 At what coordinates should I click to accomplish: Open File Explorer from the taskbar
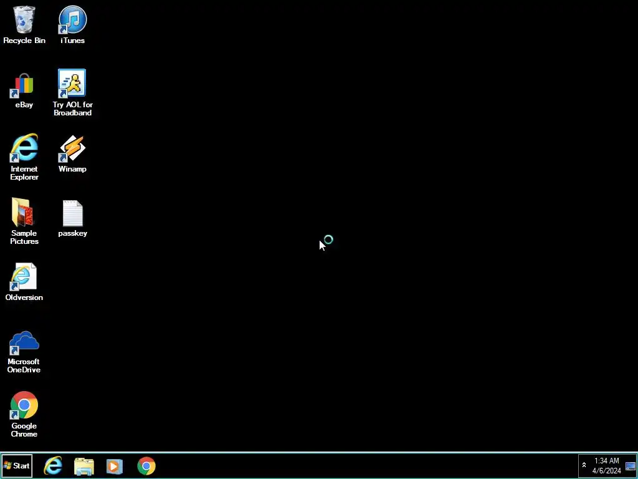pos(84,466)
